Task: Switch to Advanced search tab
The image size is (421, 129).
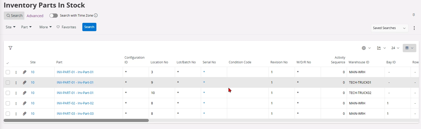Action: (x=35, y=16)
